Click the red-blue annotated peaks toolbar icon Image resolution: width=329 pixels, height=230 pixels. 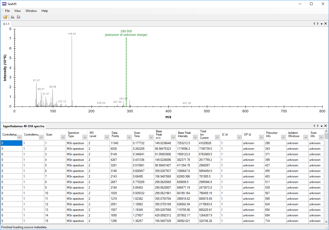[x=18, y=17]
